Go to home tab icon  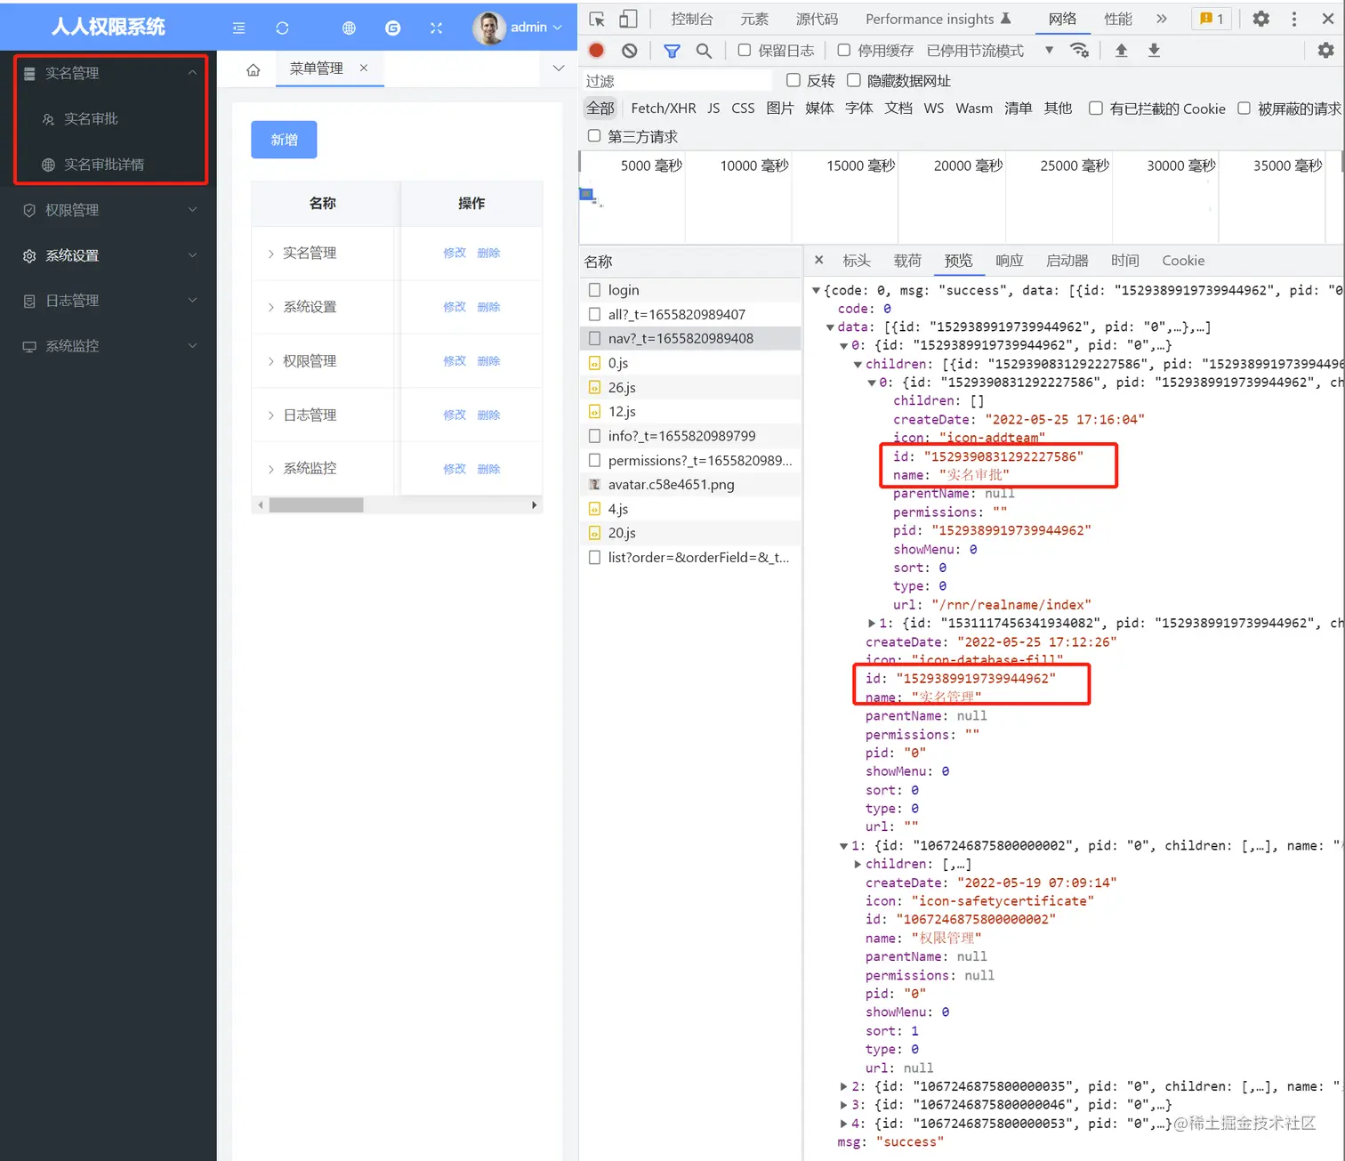point(254,69)
